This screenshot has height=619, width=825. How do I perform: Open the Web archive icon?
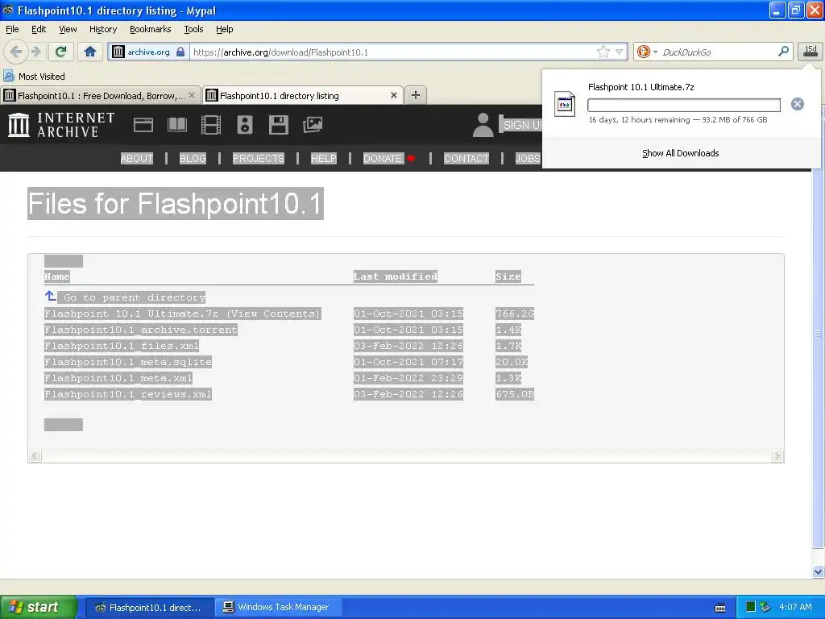(143, 125)
